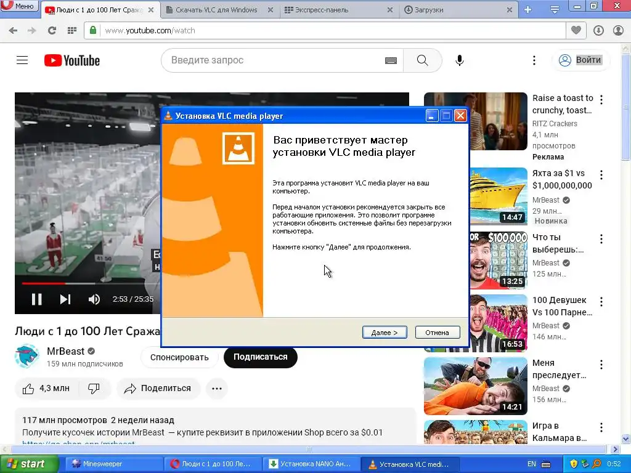Click Далее in VLC installer
The height and width of the screenshot is (473, 631).
click(385, 333)
